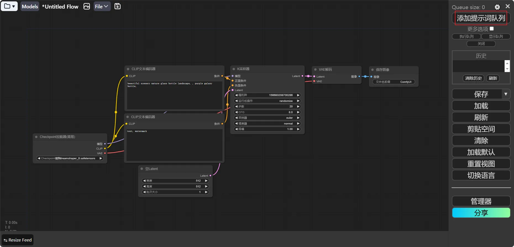514x247 pixels.
Task: Click the VAE input port on VAE解码 node
Action: click(314, 81)
